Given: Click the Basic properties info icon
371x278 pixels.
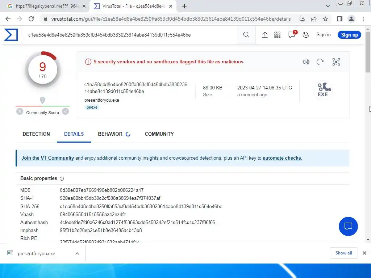Looking at the screenshot, I should (x=62, y=178).
